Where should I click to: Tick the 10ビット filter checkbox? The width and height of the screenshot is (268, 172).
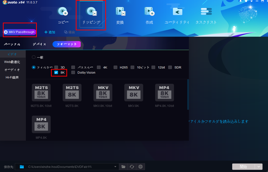[x=132, y=67]
